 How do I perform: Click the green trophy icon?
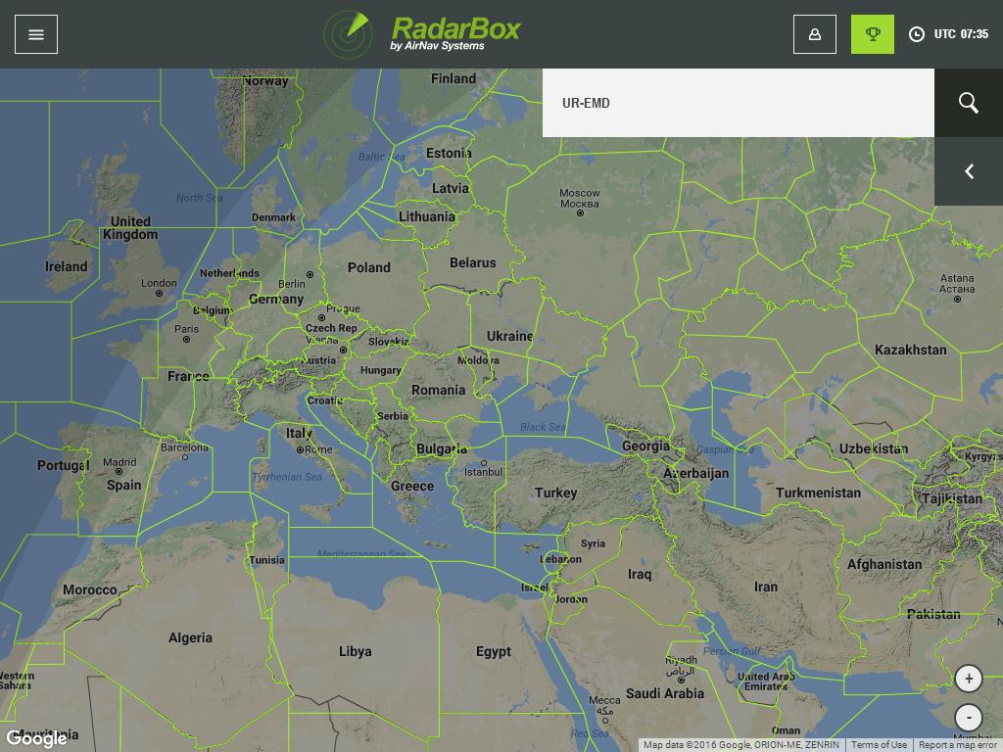click(x=872, y=34)
